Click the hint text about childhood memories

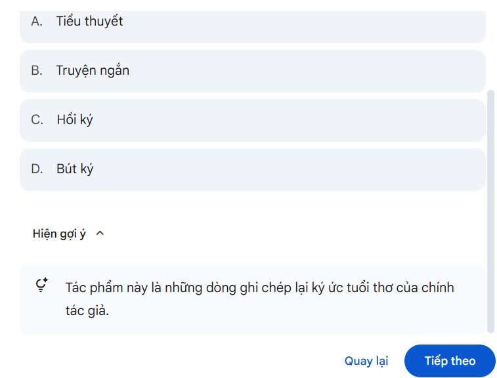pyautogui.click(x=259, y=287)
